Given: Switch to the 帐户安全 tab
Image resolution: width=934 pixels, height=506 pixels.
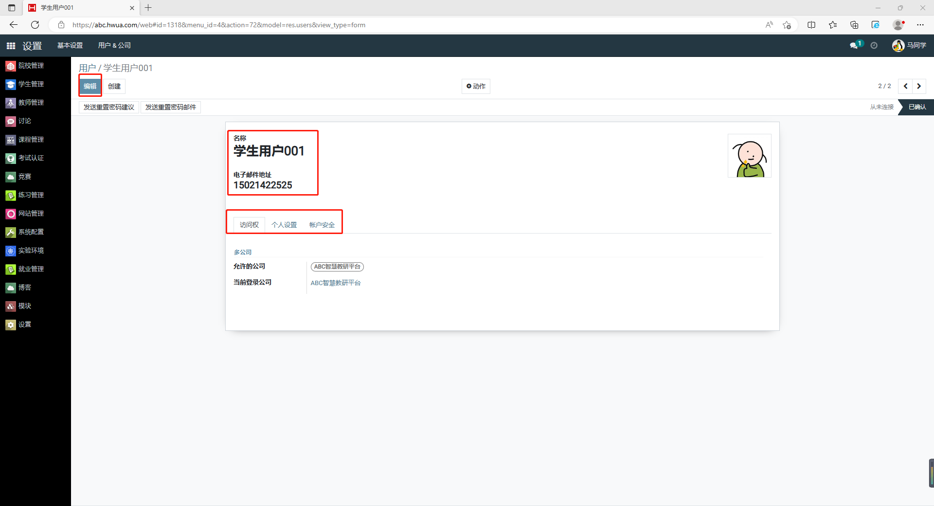Looking at the screenshot, I should [322, 225].
